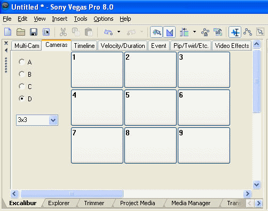Choose camera button 5
This screenshot has width=268, height=211.
151,108
